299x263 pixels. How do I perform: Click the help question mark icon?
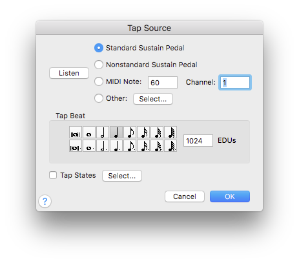coord(45,202)
